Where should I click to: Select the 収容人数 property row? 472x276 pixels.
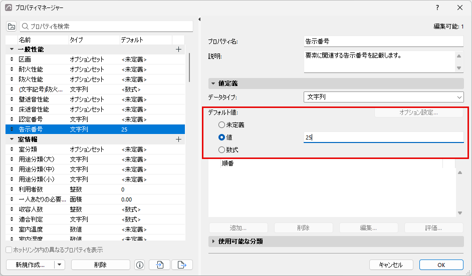(x=95, y=209)
